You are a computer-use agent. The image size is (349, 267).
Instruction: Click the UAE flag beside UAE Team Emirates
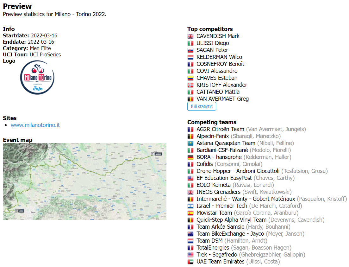pyautogui.click(x=190, y=262)
